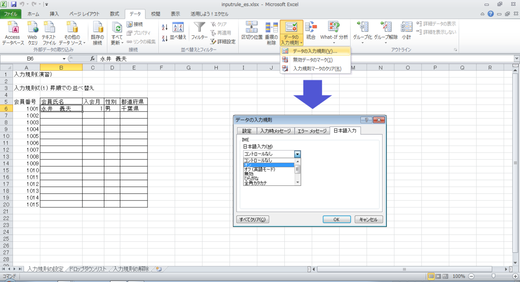
Task: Click the zoom level 100% text
Action: (x=459, y=276)
